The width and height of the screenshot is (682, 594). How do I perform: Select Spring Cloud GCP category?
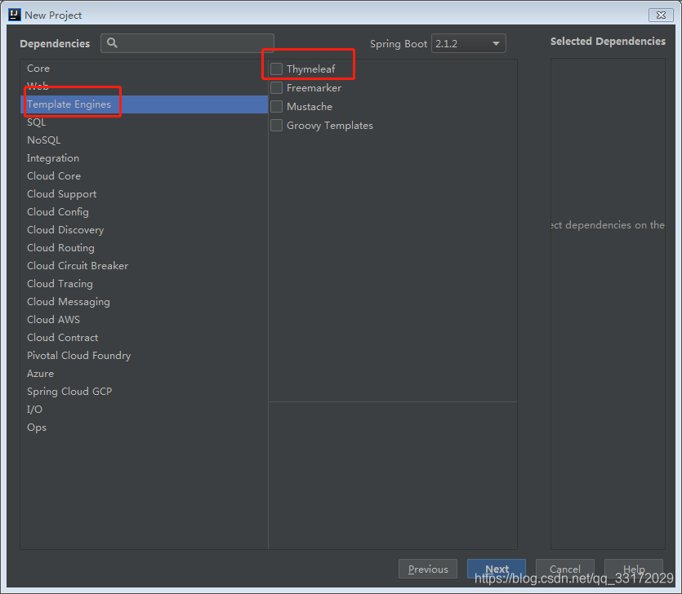click(x=144, y=392)
